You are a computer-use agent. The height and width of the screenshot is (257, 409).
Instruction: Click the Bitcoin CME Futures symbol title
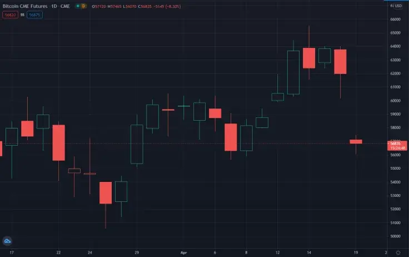coord(24,6)
